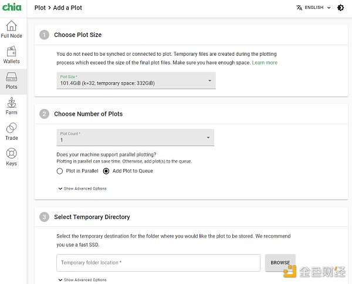The width and height of the screenshot is (352, 284).
Task: Click the Temporary folder location field
Action: pos(158,263)
